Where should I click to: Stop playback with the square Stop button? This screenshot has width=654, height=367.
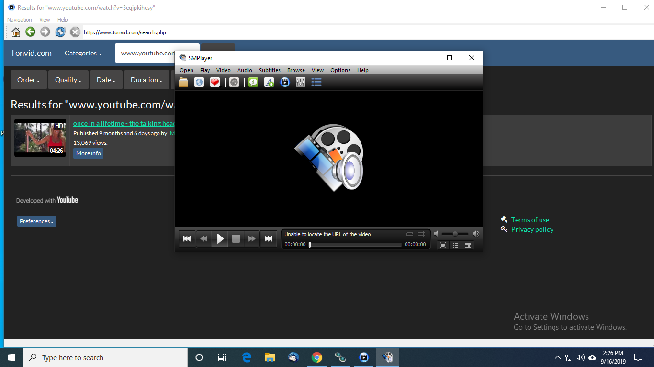pos(236,239)
